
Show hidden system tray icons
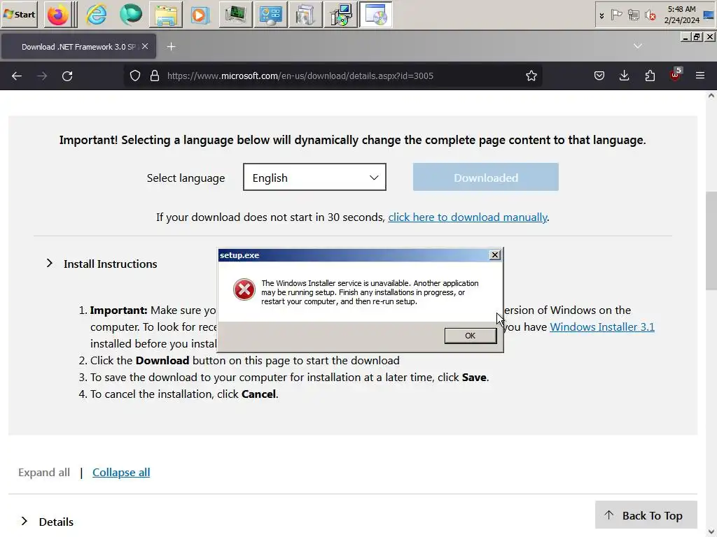(601, 15)
